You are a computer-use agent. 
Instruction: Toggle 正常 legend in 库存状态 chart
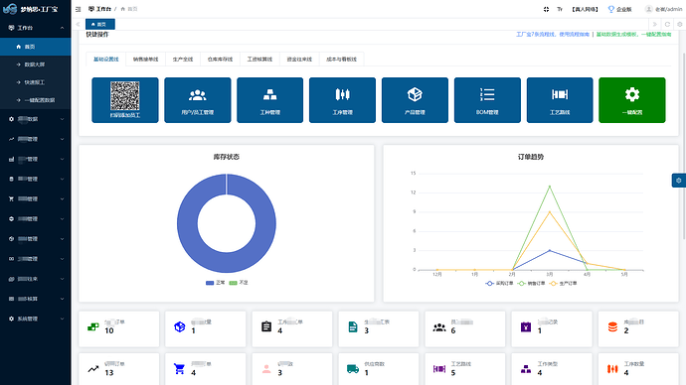(215, 283)
